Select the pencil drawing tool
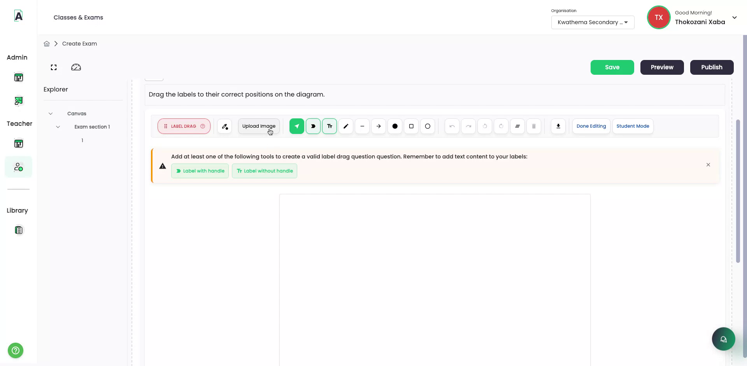 pos(345,126)
